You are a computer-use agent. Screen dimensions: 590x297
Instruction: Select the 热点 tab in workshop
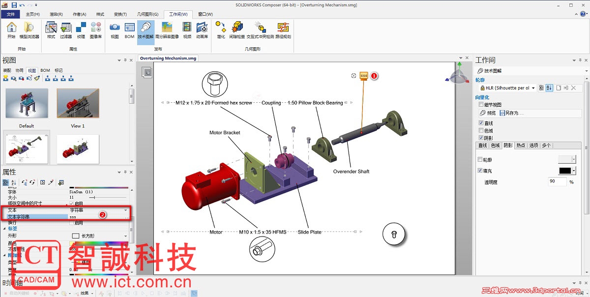[521, 146]
